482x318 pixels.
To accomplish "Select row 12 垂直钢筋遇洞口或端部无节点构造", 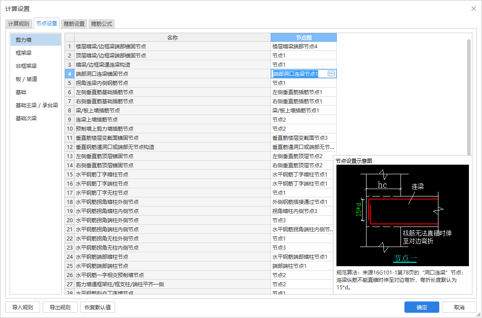I will (x=173, y=147).
